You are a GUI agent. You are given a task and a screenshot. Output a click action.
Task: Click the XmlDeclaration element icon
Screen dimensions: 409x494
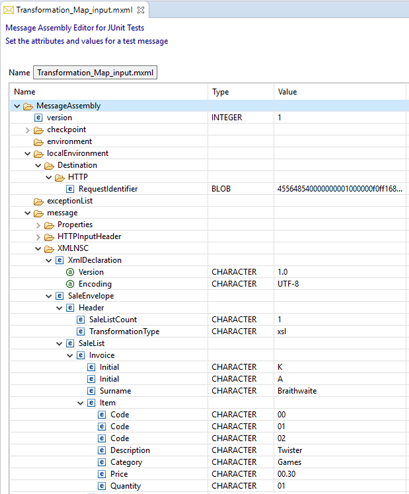59,260
